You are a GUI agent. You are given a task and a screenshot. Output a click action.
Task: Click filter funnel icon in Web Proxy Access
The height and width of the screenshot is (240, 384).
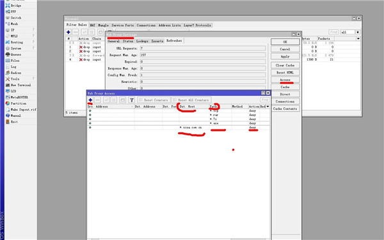pos(132,100)
